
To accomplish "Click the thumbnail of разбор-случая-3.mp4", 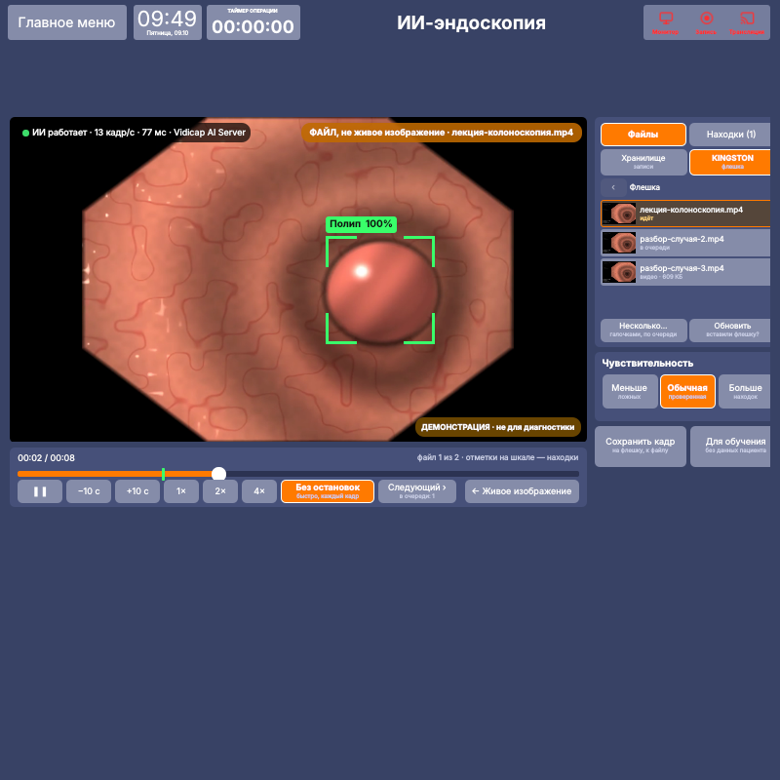I will pyautogui.click(x=619, y=273).
